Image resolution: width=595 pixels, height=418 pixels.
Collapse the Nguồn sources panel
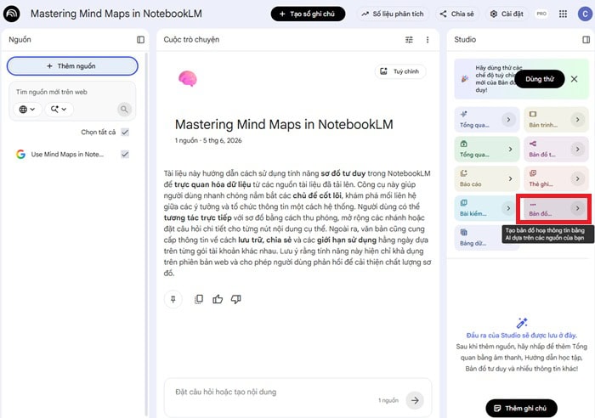pos(140,39)
